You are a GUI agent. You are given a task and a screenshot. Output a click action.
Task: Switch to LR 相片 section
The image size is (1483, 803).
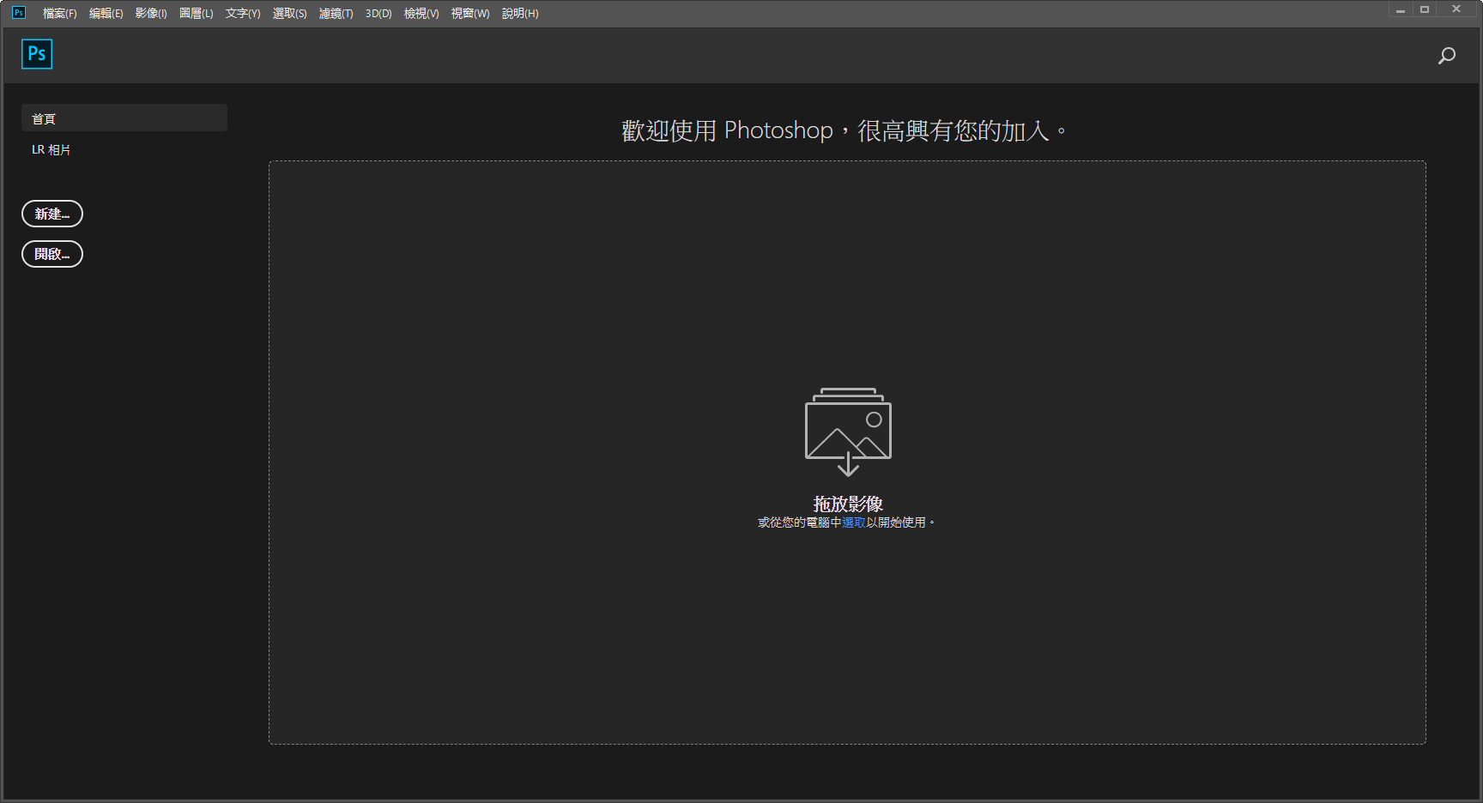(x=51, y=149)
